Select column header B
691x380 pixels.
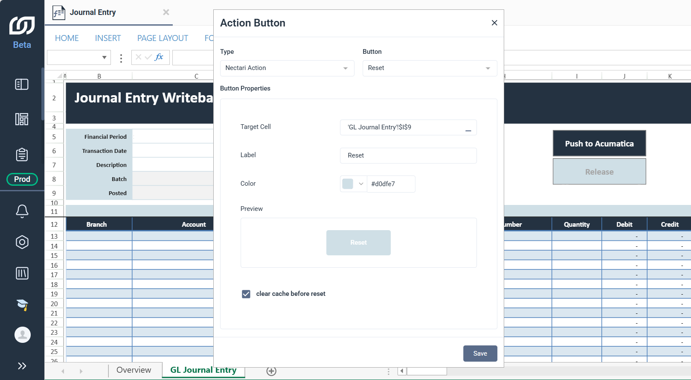(x=99, y=76)
